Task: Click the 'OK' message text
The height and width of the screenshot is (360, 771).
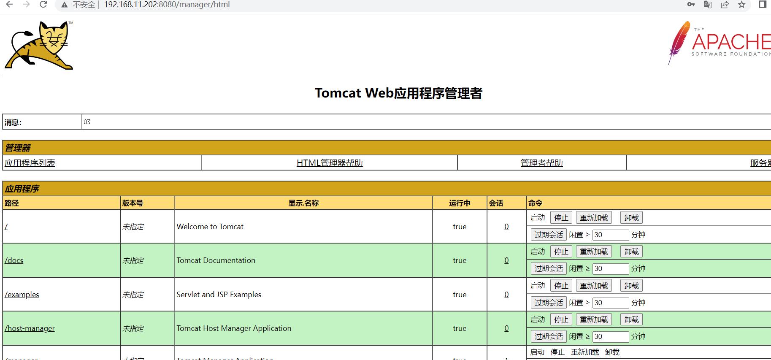Action: pyautogui.click(x=87, y=122)
